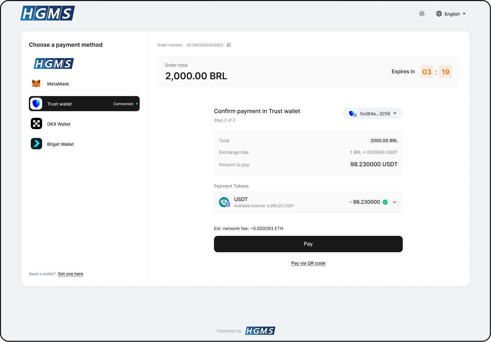Select MetaMask payment method
Screen dimensions: 491x342
pyautogui.click(x=84, y=84)
